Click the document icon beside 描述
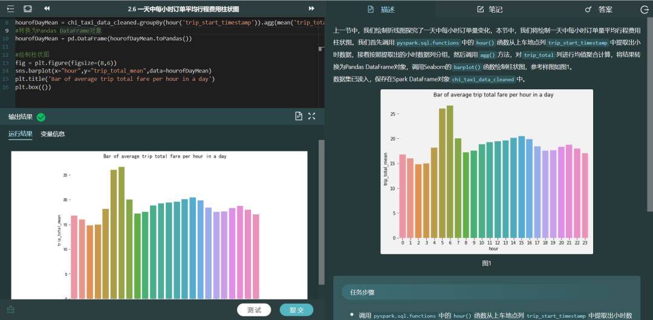The height and width of the screenshot is (320, 653). pyautogui.click(x=371, y=9)
